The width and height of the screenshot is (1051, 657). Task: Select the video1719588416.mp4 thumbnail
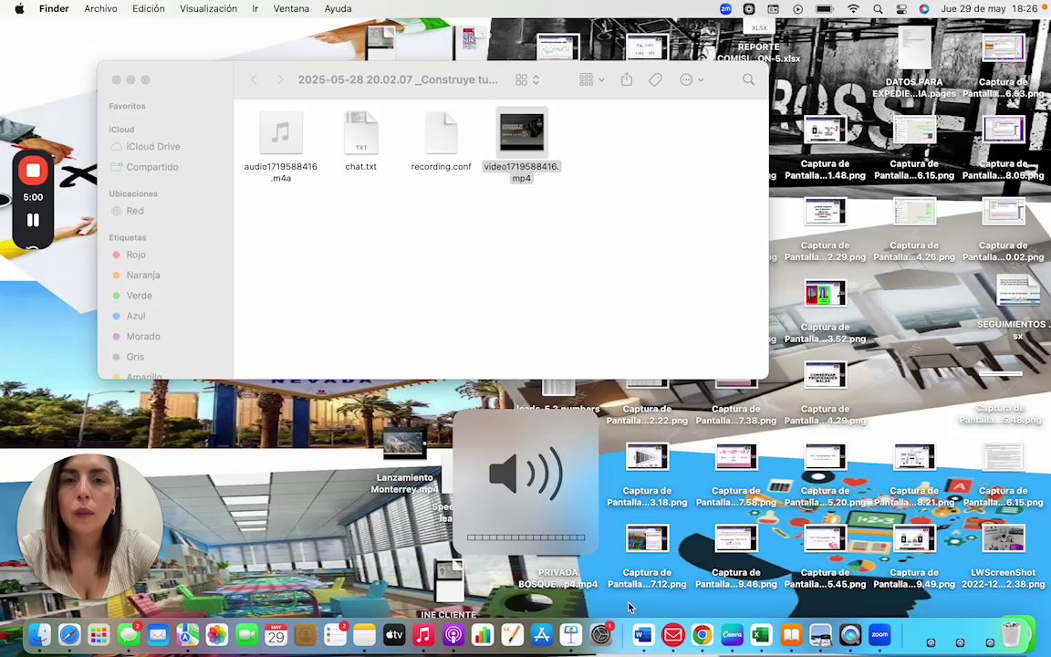coord(522,132)
